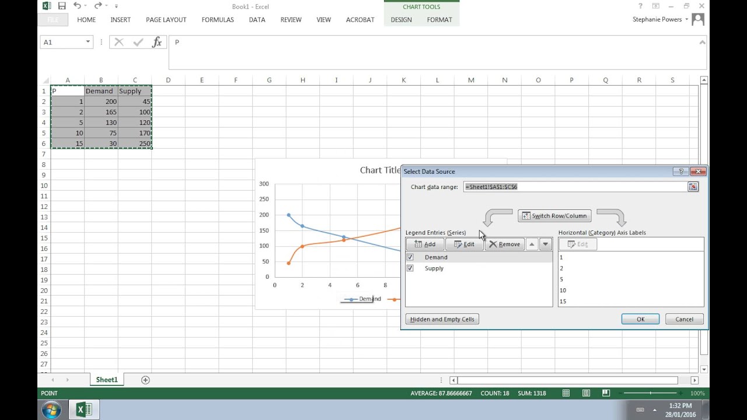Click the formula bar Enter checkmark icon
The width and height of the screenshot is (747, 420).
tap(138, 42)
